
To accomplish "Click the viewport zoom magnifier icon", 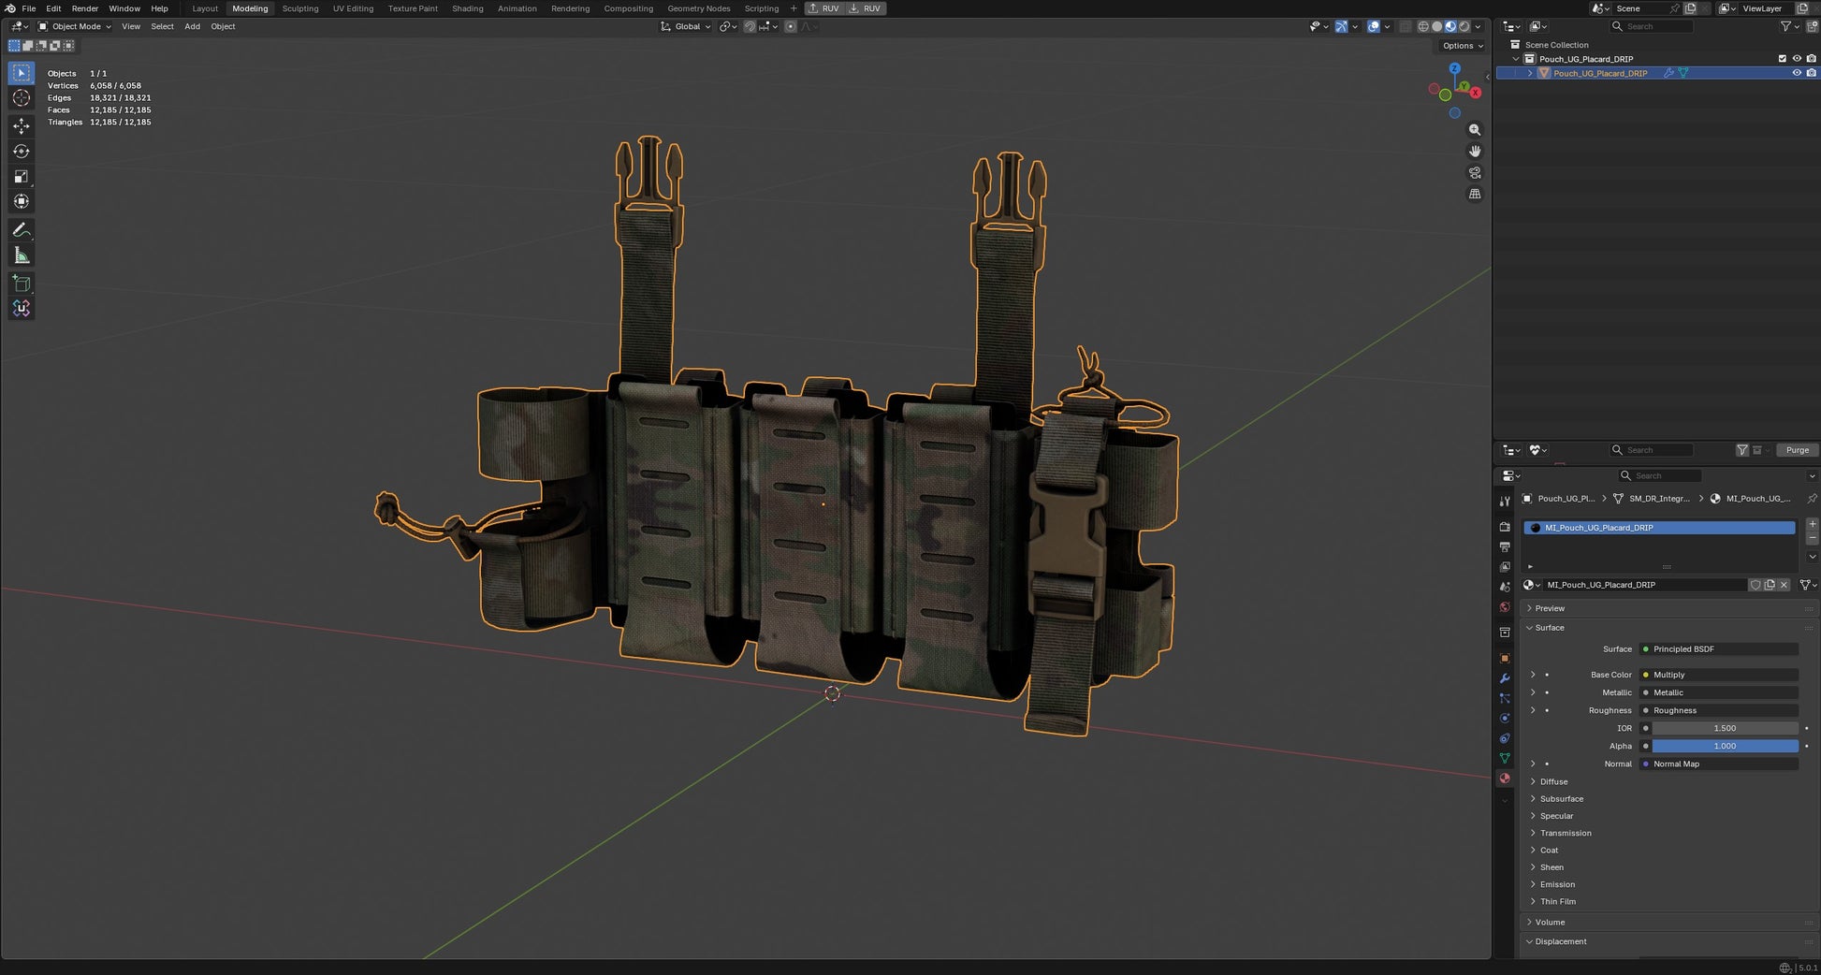I will 1475,130.
